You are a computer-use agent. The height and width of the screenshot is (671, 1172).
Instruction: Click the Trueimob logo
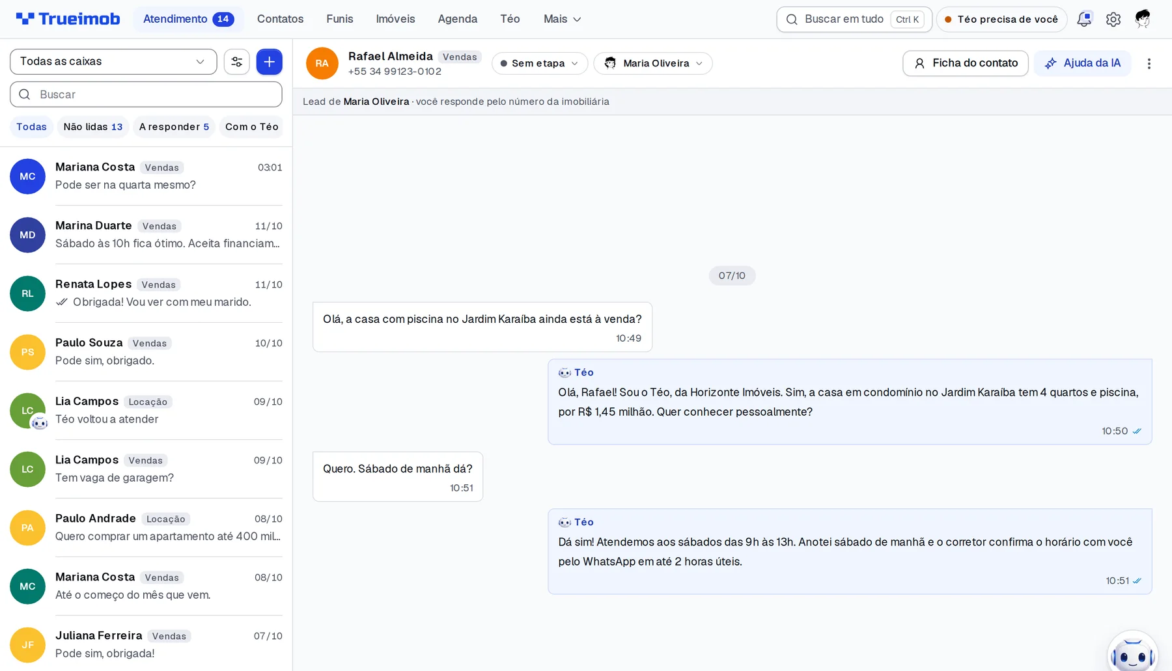point(68,19)
